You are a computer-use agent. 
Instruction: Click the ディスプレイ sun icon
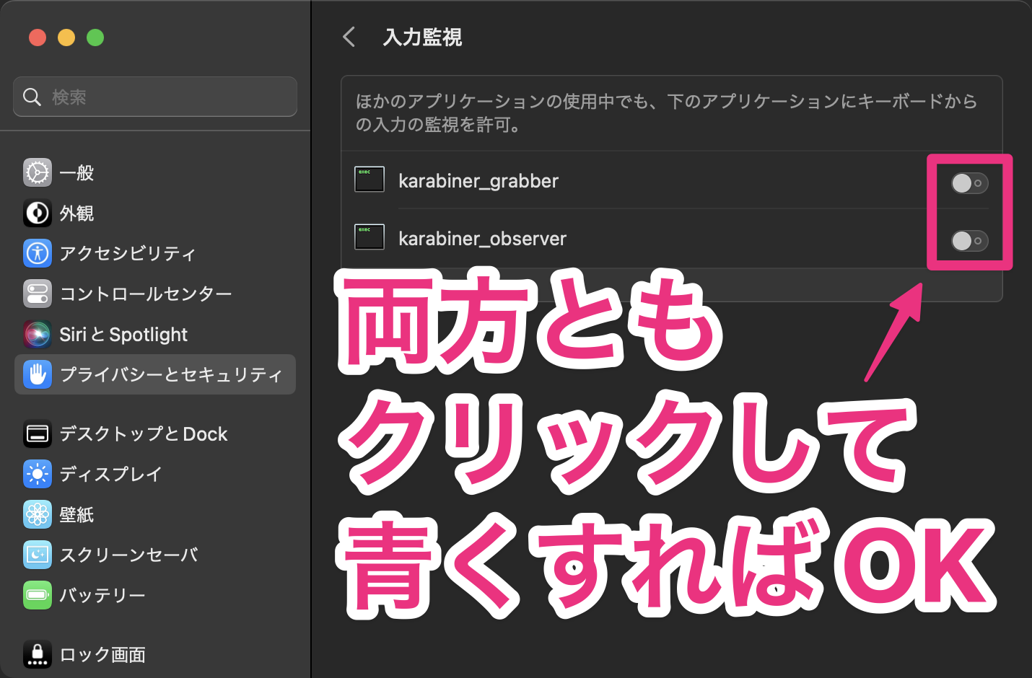click(x=37, y=474)
